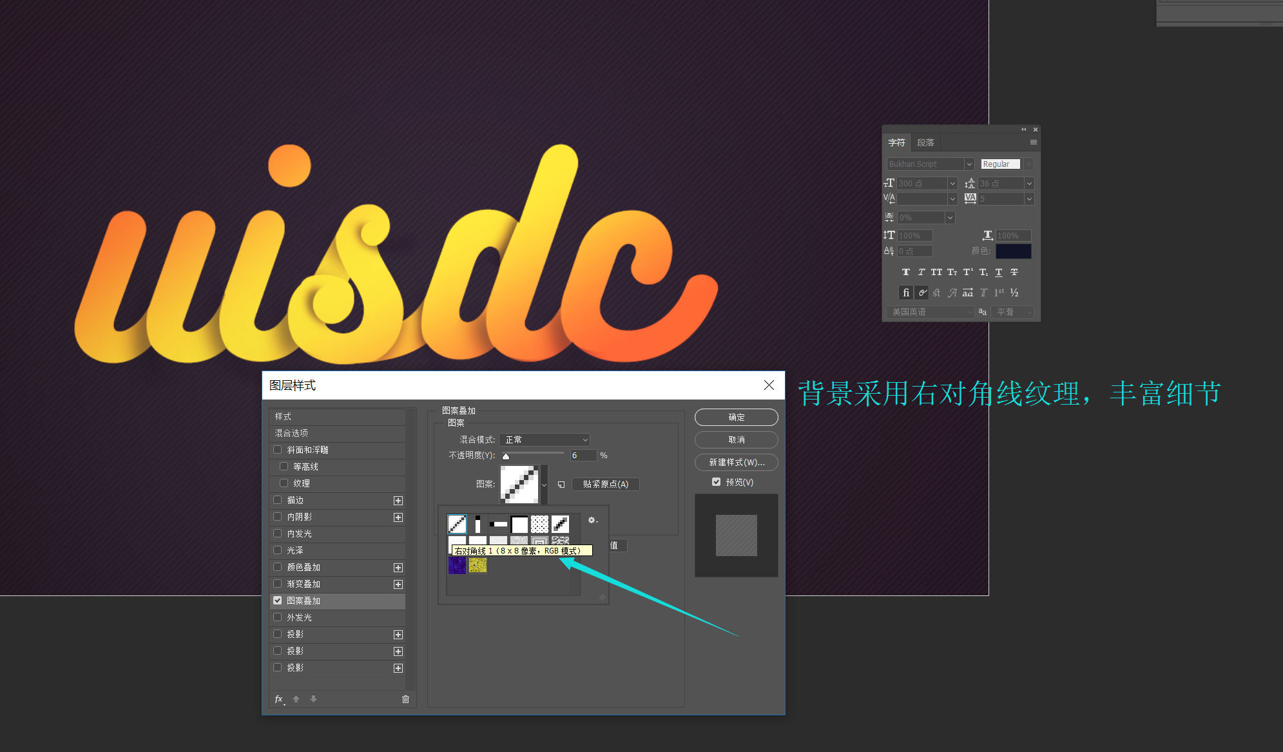This screenshot has height=752, width=1283.
Task: Click the 贴紧原点(A) button
Action: [x=605, y=484]
